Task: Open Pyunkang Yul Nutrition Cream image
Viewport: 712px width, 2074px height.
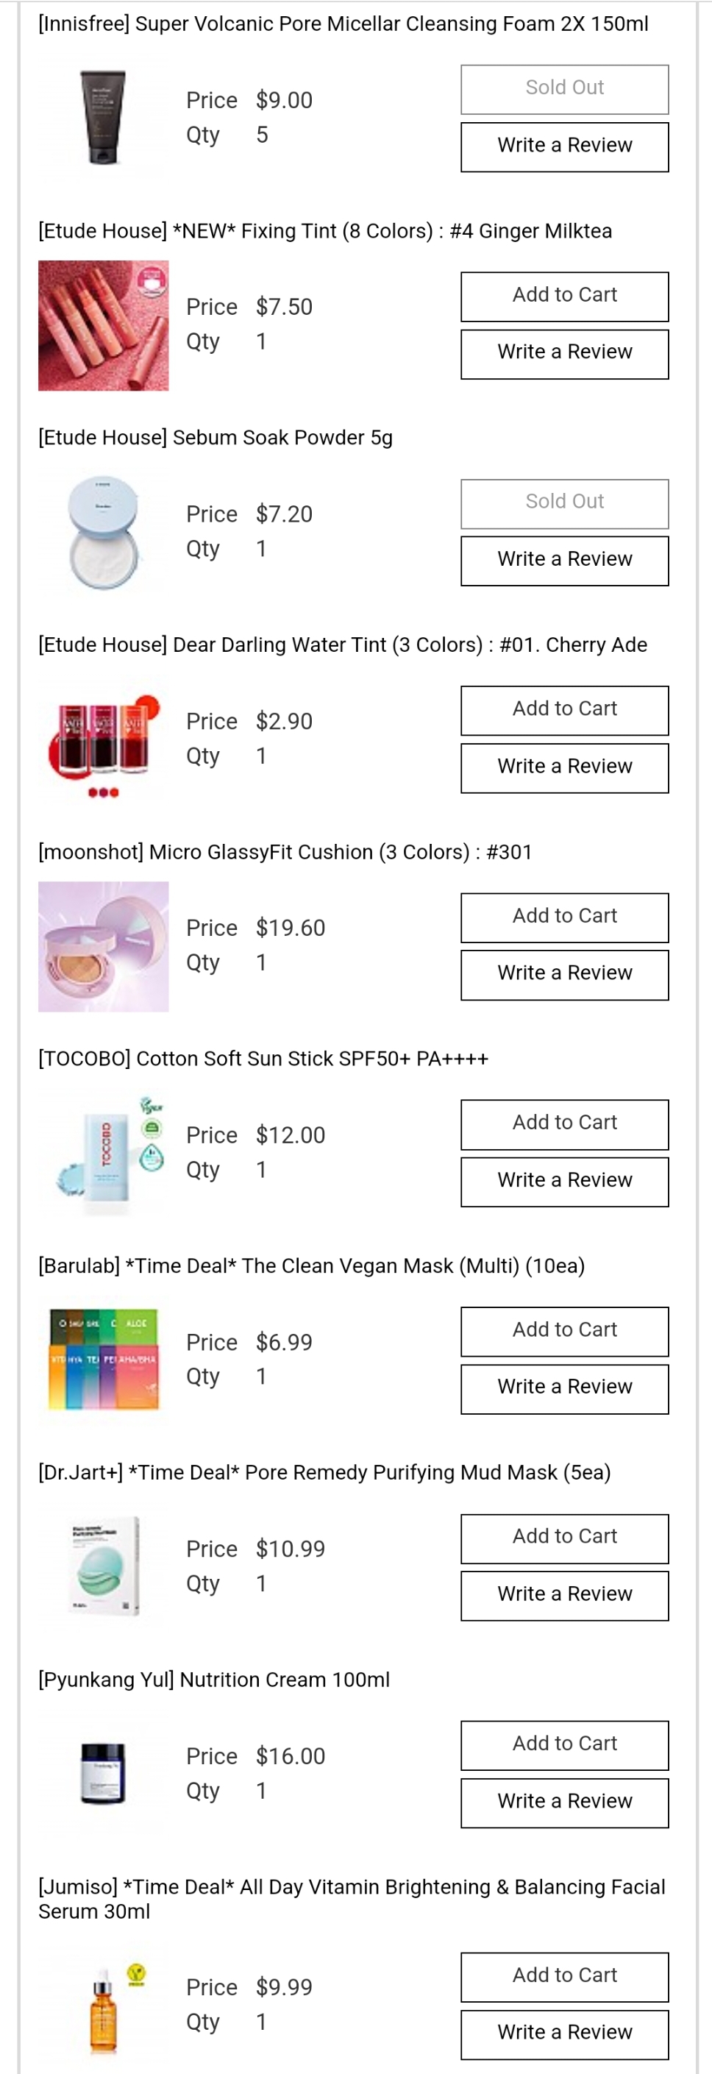Action: pyautogui.click(x=103, y=1774)
